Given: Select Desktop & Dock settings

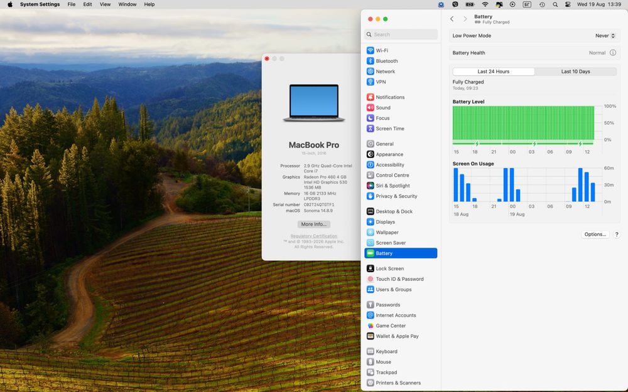Looking at the screenshot, I should pos(401,211).
